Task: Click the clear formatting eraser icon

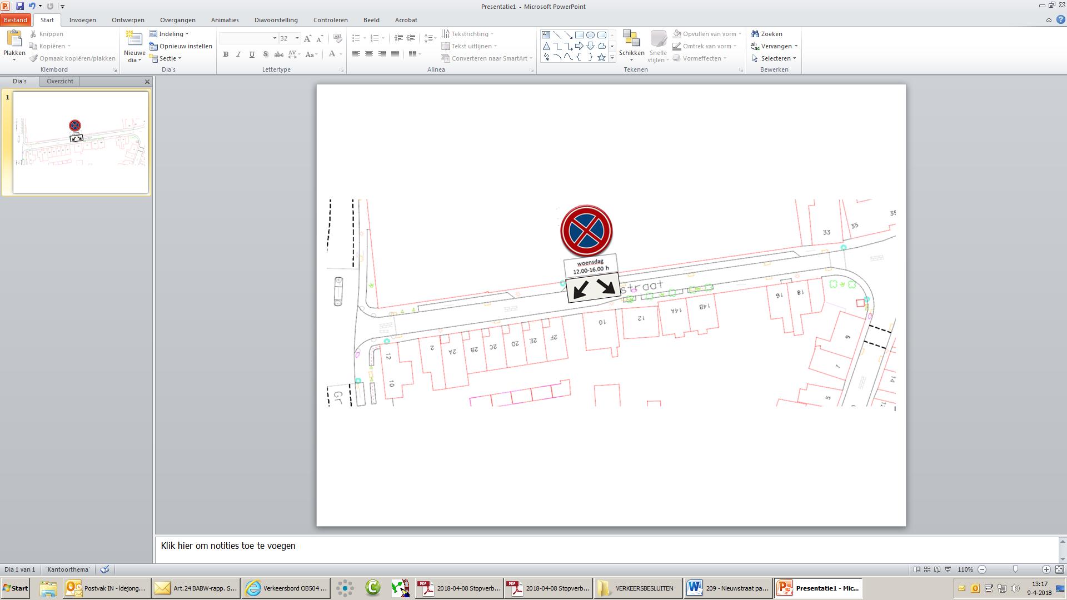Action: 337,38
